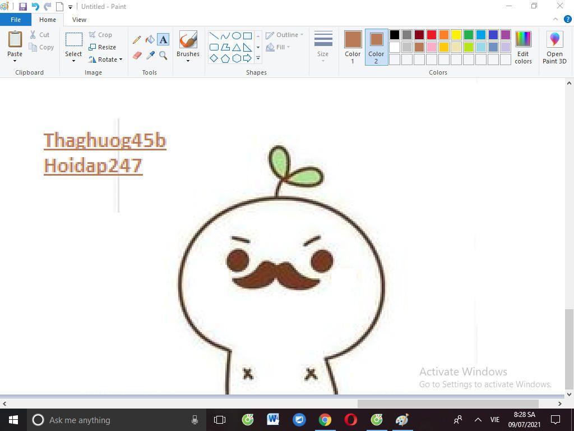
Task: Switch to the Home tab
Action: click(x=48, y=20)
